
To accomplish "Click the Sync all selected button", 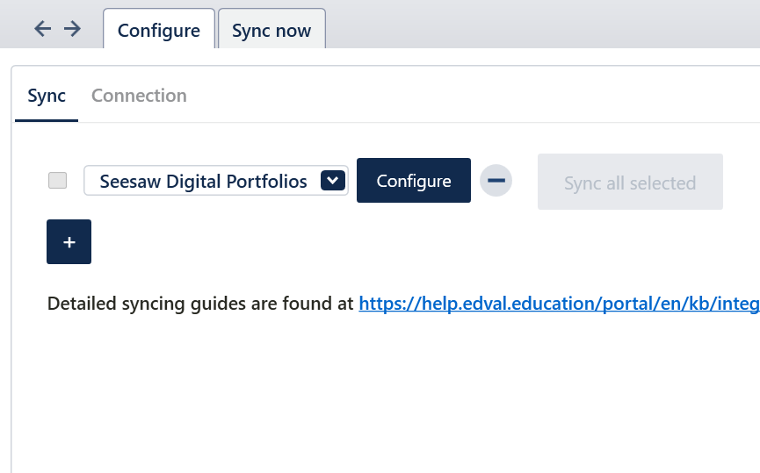I will [x=630, y=183].
